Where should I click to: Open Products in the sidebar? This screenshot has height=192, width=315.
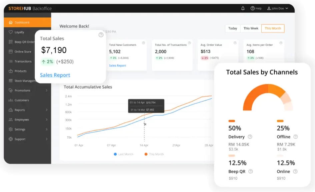20,71
